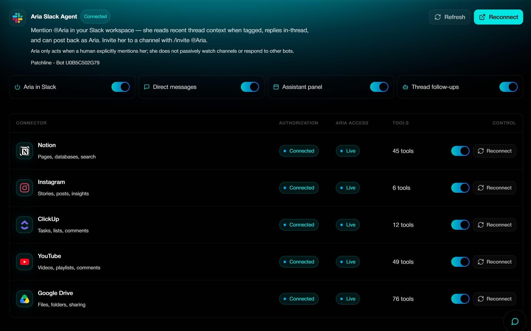Click the power icon beside Aria in Slack
This screenshot has height=331, width=531.
click(18, 87)
